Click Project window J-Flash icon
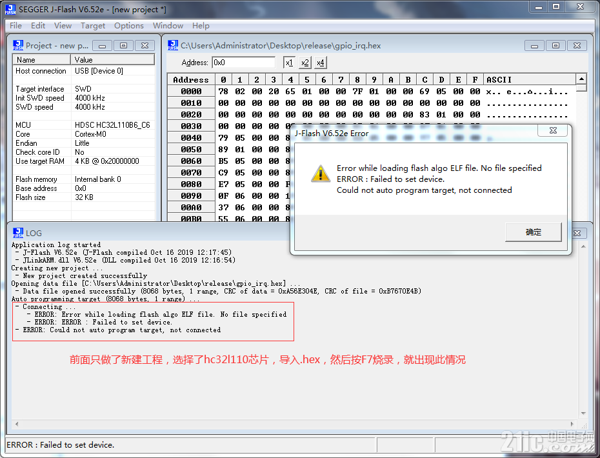The image size is (600, 458). click(18, 45)
